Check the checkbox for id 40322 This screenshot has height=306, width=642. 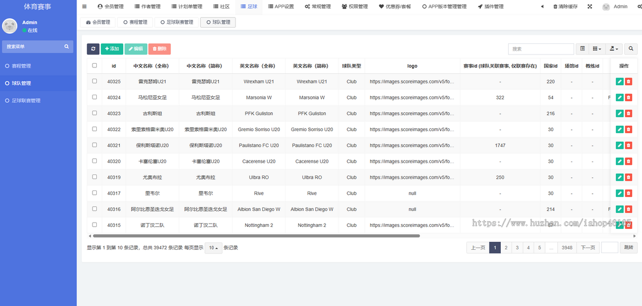pyautogui.click(x=95, y=129)
